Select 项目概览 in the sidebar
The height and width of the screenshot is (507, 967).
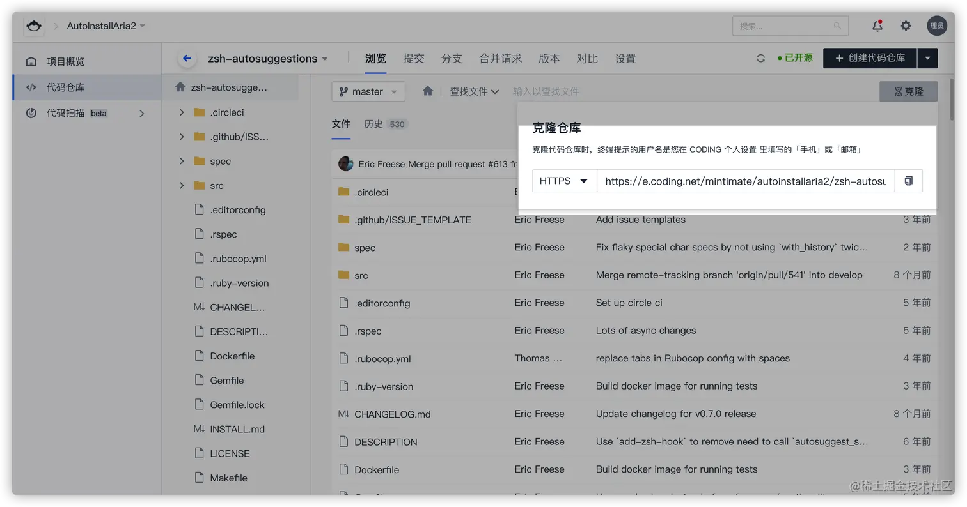click(87, 62)
